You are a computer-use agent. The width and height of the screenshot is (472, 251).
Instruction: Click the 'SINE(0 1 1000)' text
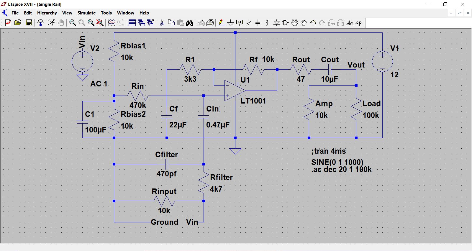pos(337,162)
